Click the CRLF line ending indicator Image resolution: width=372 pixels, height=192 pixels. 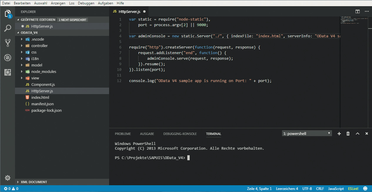coord(320,188)
